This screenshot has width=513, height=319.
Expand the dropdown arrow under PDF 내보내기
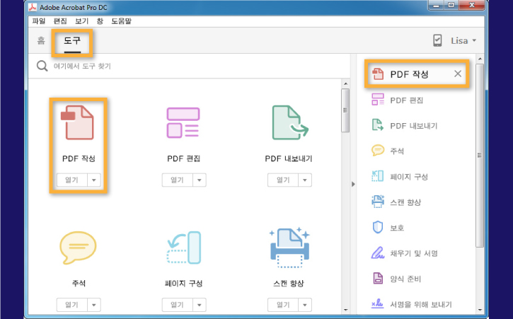coord(305,180)
